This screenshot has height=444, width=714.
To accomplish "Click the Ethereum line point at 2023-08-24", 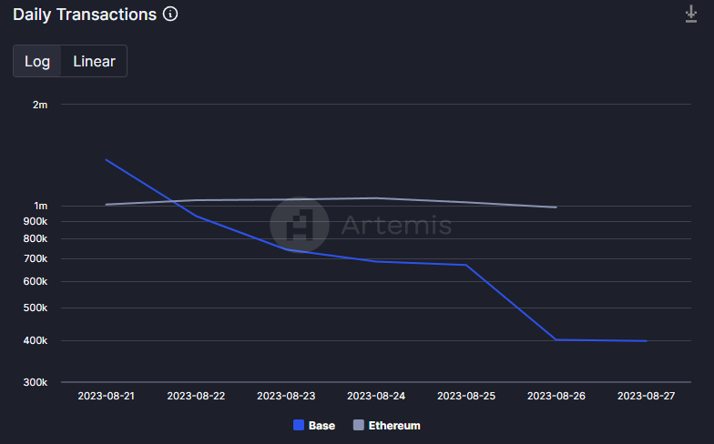I will pyautogui.click(x=376, y=198).
